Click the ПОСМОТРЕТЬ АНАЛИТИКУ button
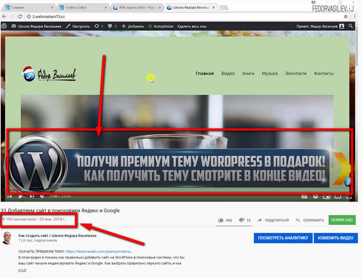 (x=283, y=238)
